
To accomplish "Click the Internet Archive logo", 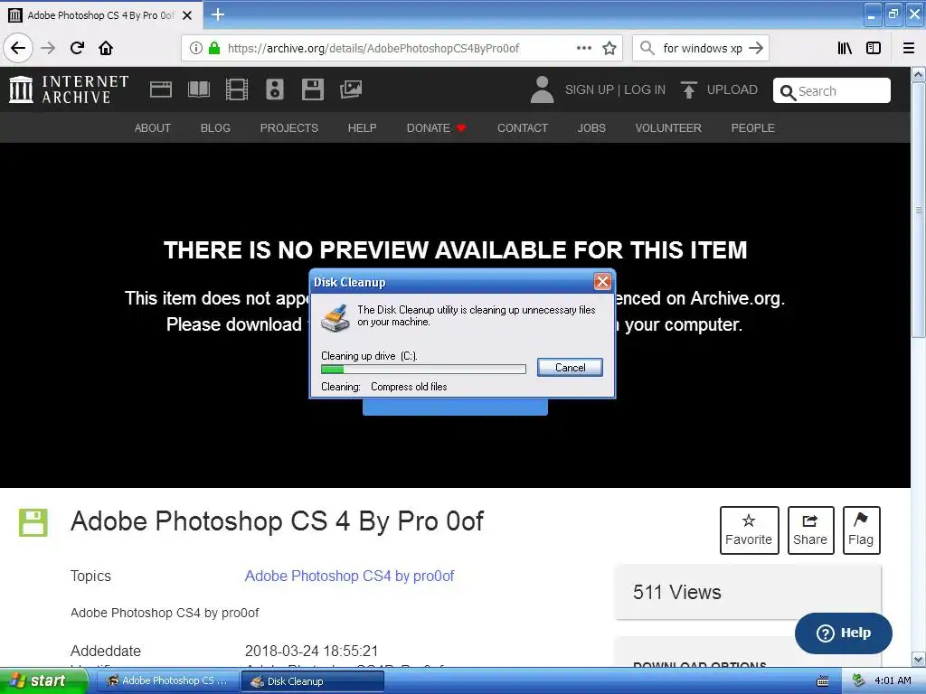I will pyautogui.click(x=69, y=89).
